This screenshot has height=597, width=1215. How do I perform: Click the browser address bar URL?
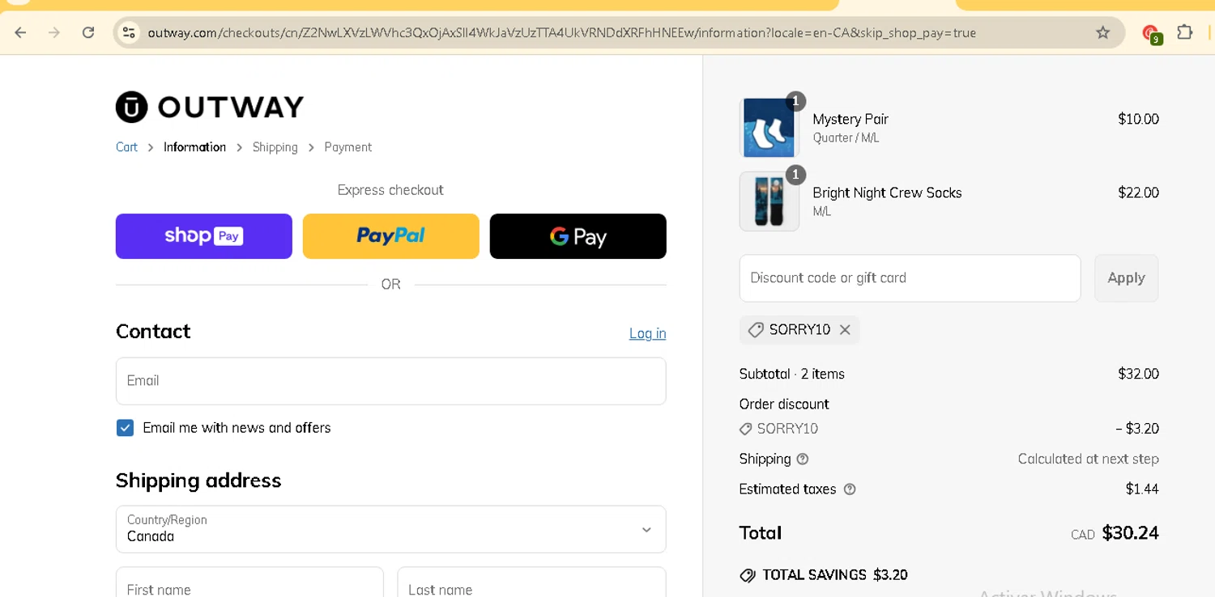(561, 33)
